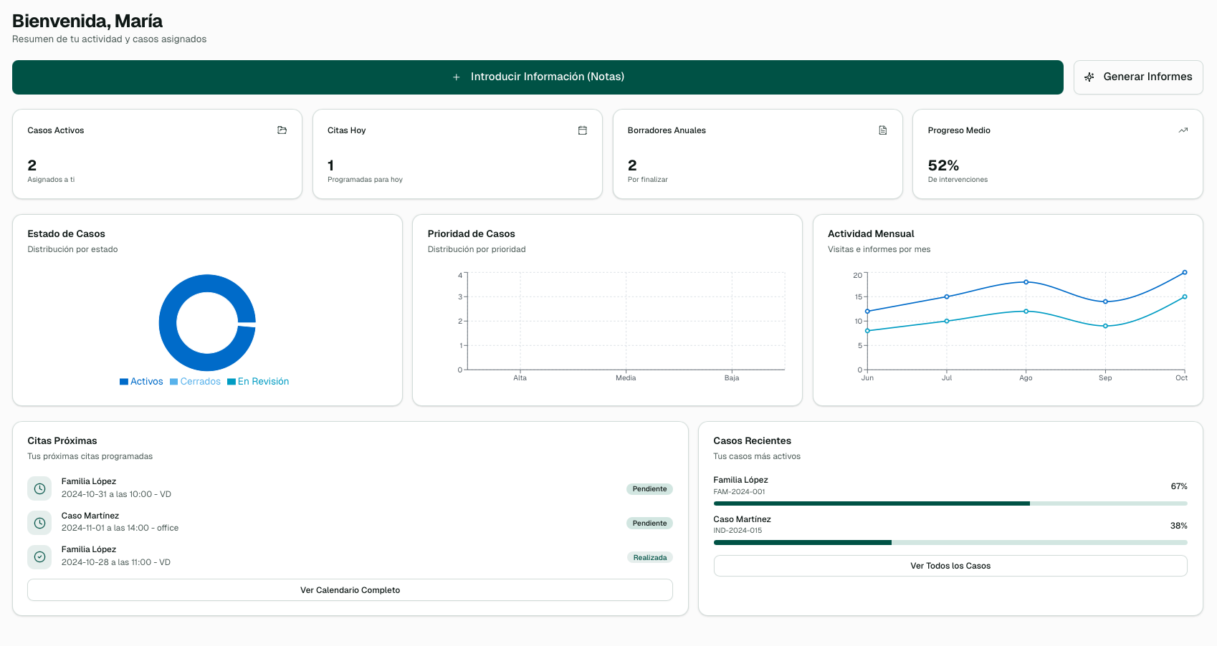Click Ver Todos los Casos button
Image resolution: width=1217 pixels, height=646 pixels.
[950, 565]
